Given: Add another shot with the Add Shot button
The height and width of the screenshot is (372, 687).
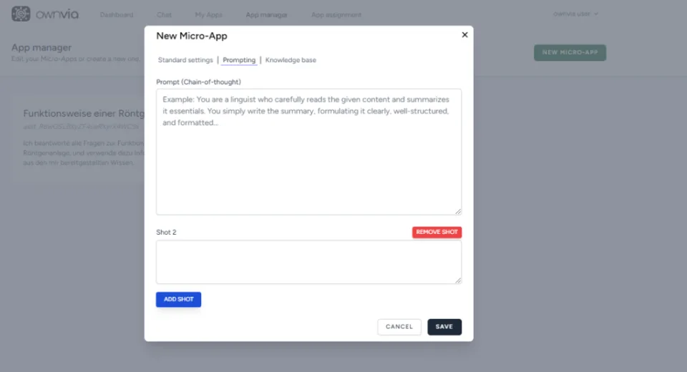Looking at the screenshot, I should pos(178,299).
